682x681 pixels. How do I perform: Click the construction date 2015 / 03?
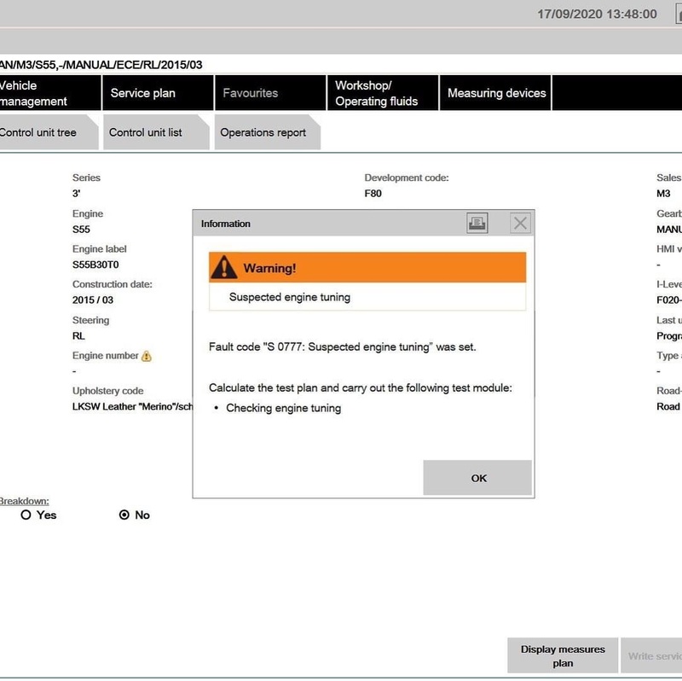93,300
